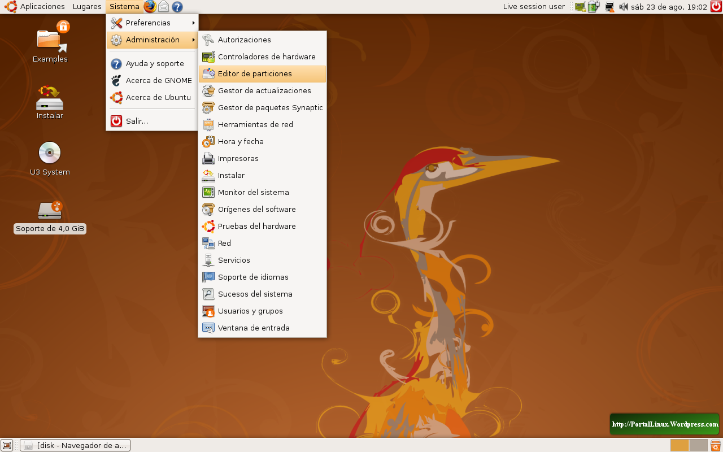Click Pruebas del hardware icon
The height and width of the screenshot is (452, 723).
[x=208, y=227]
